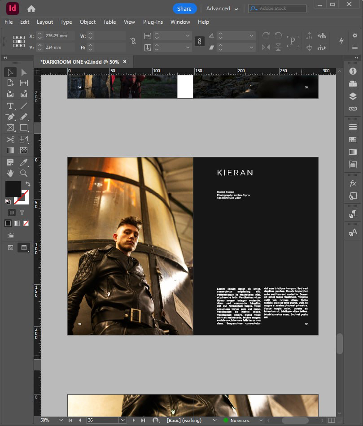
Task: Select the Zoom tool in toolbox
Action: [x=24, y=173]
